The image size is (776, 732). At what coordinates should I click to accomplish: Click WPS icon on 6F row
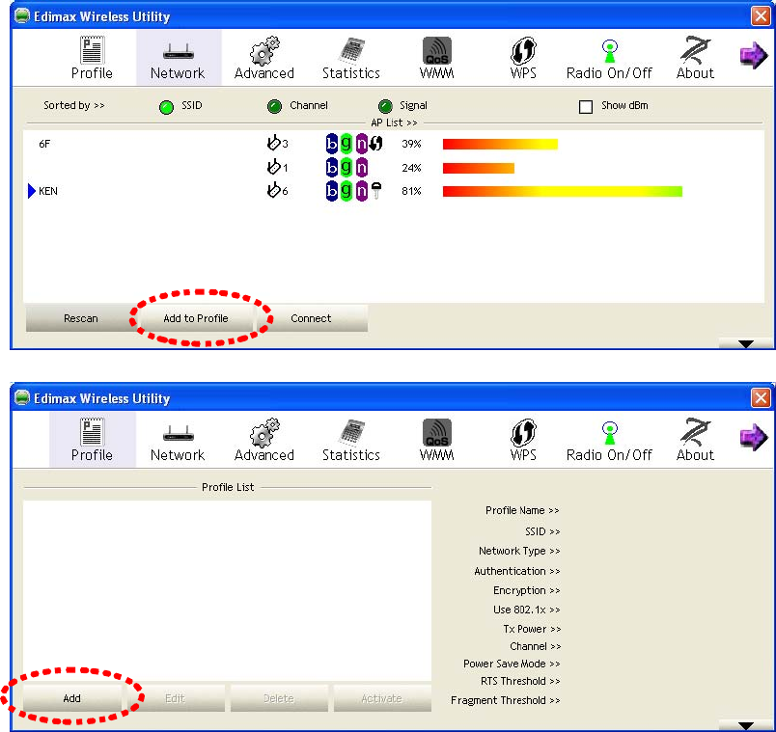(x=376, y=144)
